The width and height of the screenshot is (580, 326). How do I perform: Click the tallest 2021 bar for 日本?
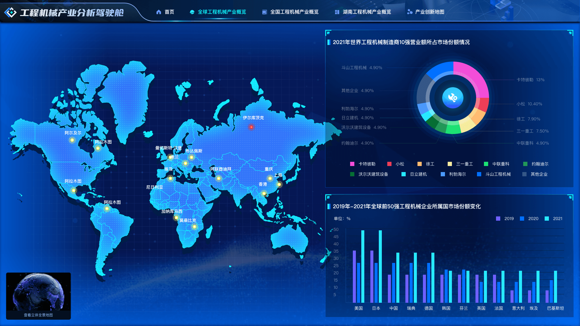[380, 266]
